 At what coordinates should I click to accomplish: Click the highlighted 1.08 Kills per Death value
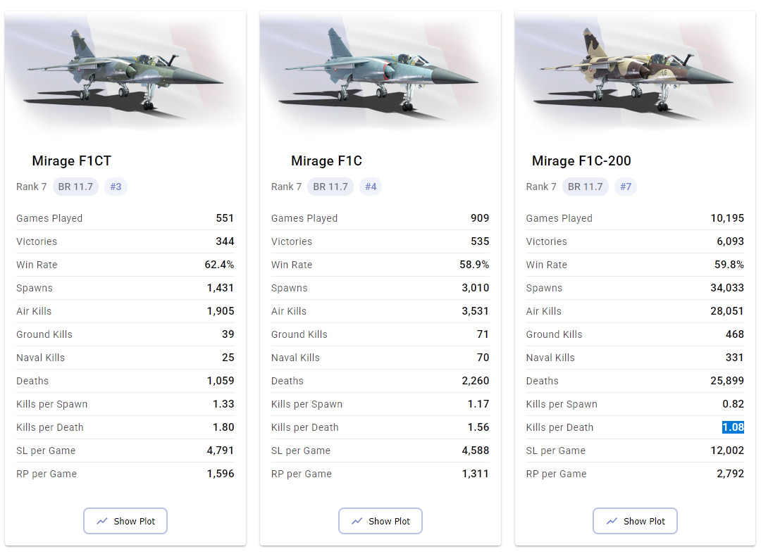point(733,427)
